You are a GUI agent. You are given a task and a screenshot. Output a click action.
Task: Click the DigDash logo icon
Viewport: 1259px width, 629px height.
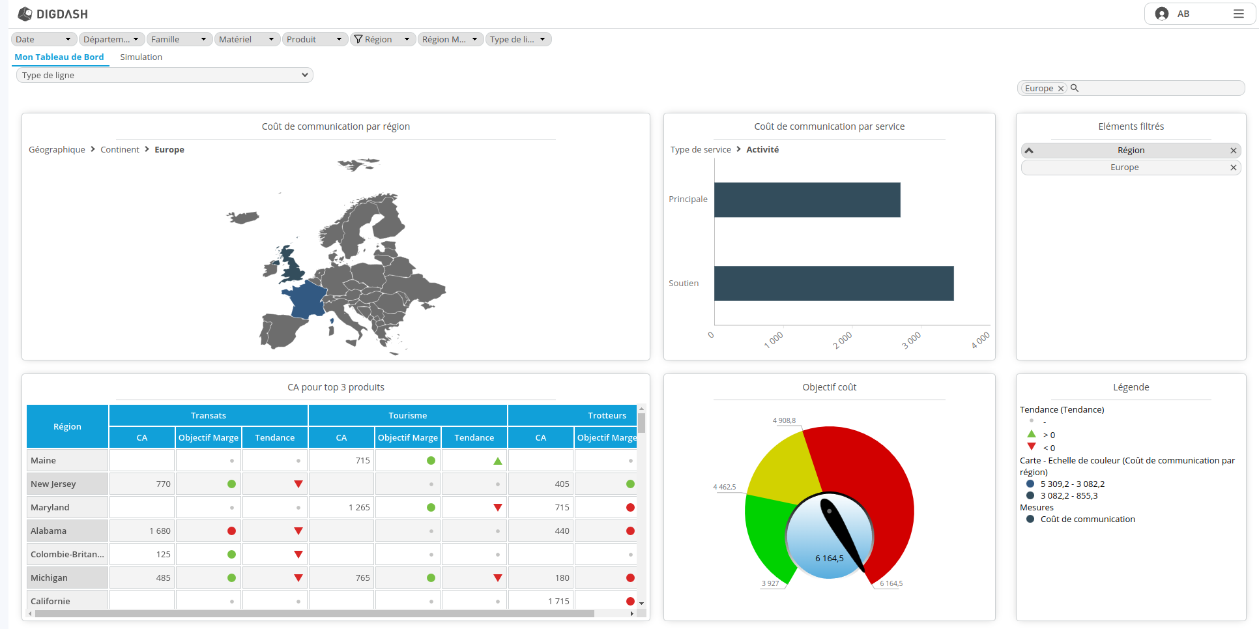tap(25, 14)
